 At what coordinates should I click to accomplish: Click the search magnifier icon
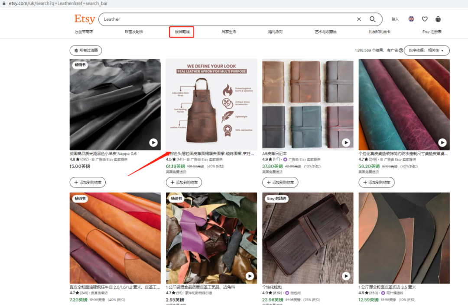(372, 19)
